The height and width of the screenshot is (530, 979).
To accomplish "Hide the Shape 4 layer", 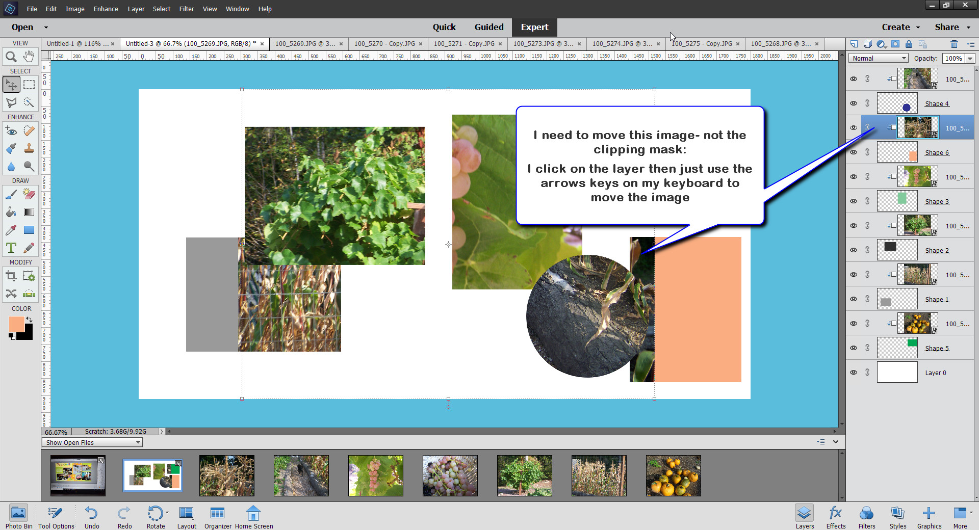I will 854,103.
